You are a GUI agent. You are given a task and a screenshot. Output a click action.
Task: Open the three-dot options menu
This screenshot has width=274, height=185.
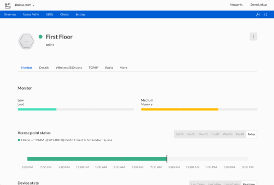point(253,37)
